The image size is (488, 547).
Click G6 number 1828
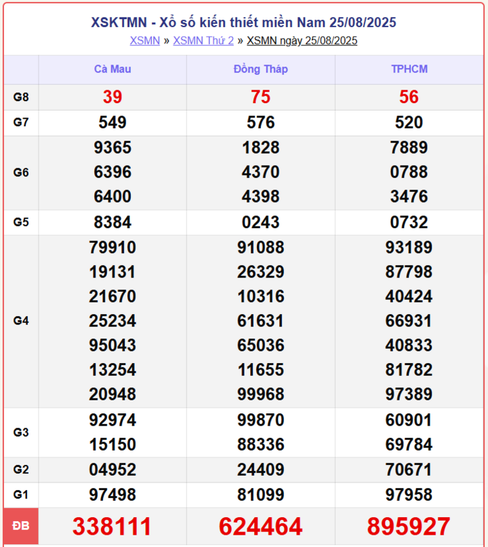point(260,147)
